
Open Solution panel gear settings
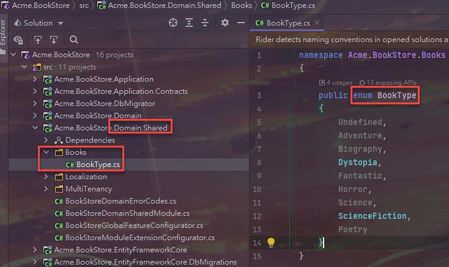click(x=224, y=23)
